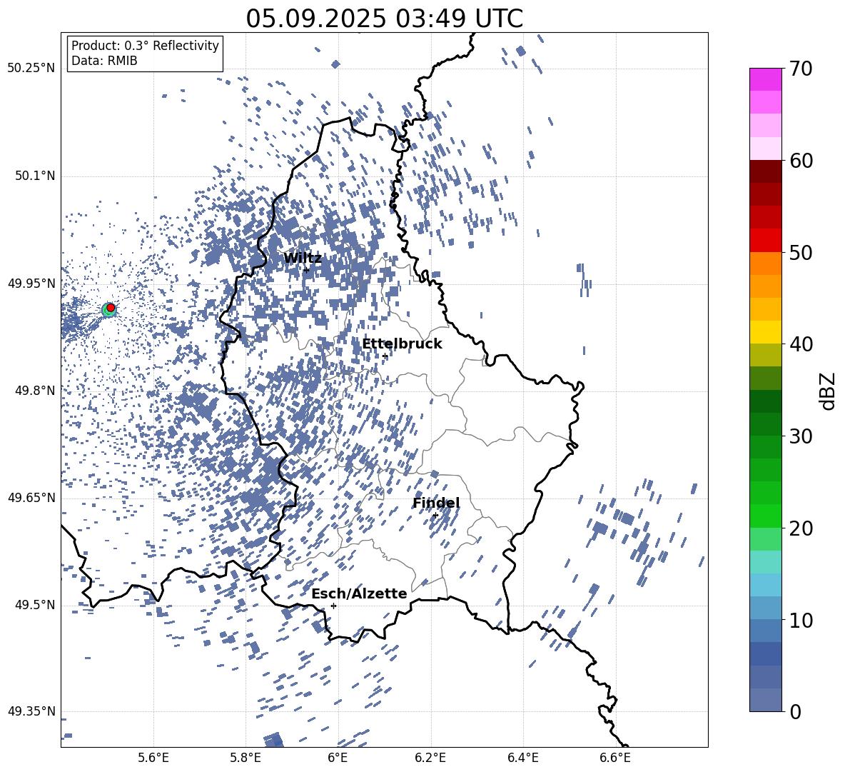The width and height of the screenshot is (845, 772).
Task: Click the light green swatch just below 20 dBZ
Action: (x=766, y=539)
